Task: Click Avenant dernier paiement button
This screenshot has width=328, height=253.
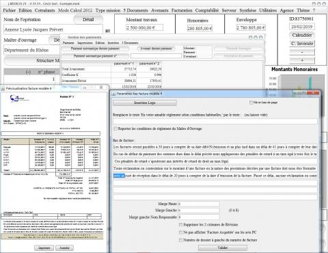Action: [x=156, y=49]
